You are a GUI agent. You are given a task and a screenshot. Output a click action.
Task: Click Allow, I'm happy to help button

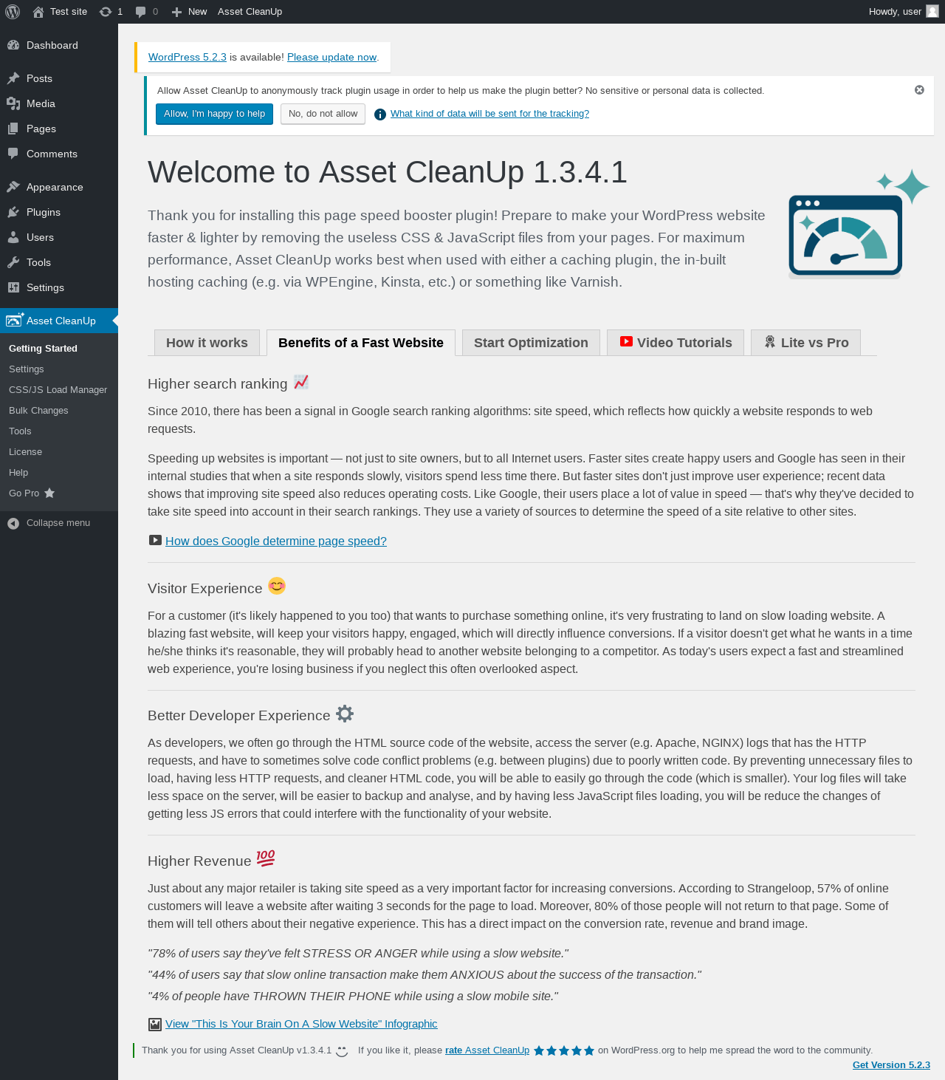pos(214,114)
